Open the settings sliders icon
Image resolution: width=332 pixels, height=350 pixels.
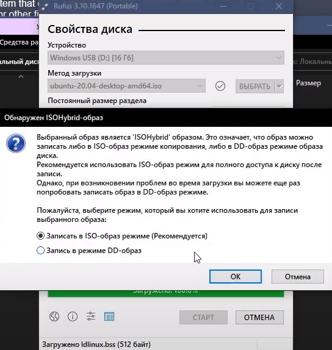[x=91, y=316]
